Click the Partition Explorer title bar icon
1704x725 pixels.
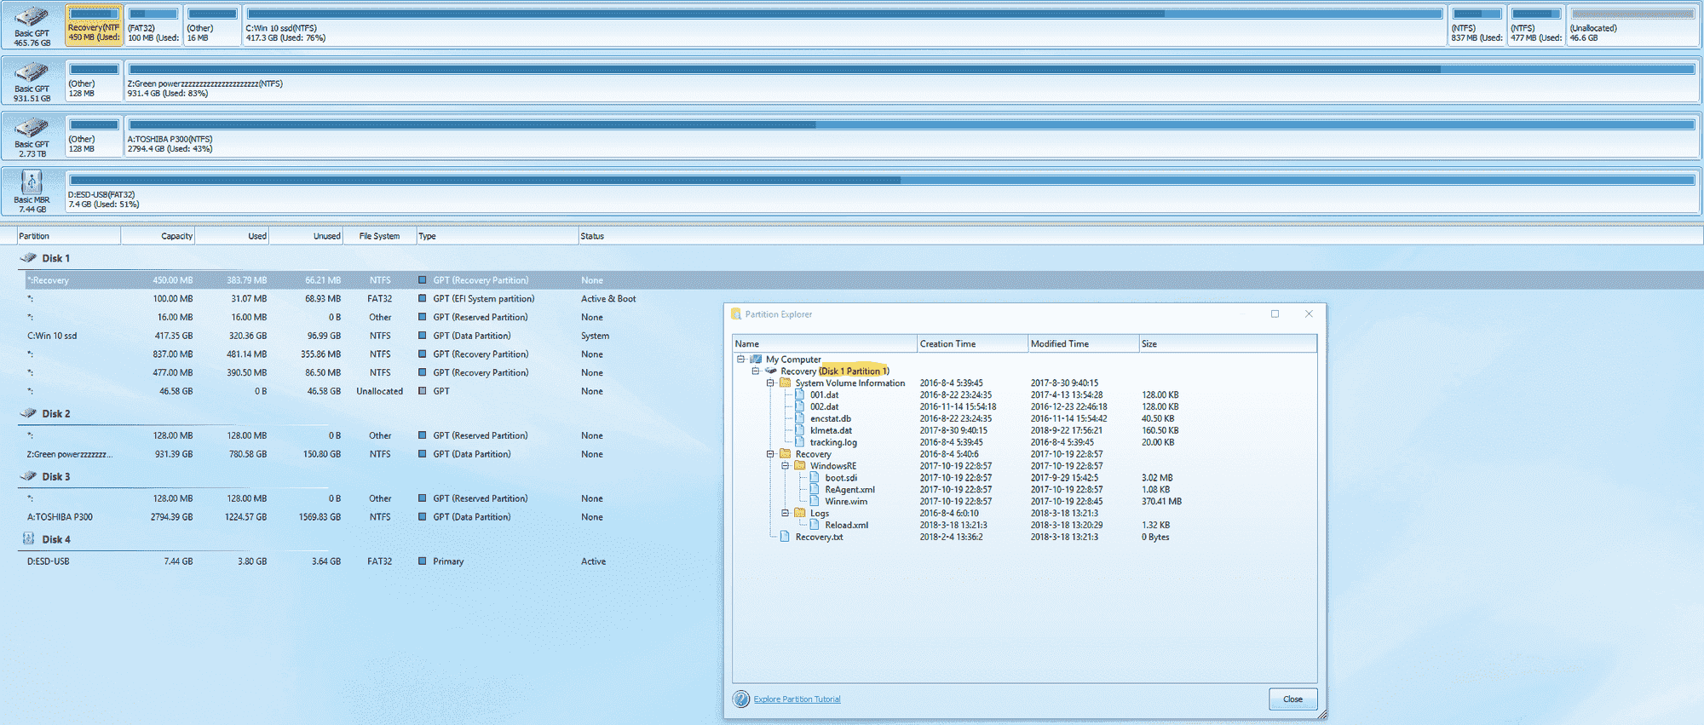click(736, 314)
